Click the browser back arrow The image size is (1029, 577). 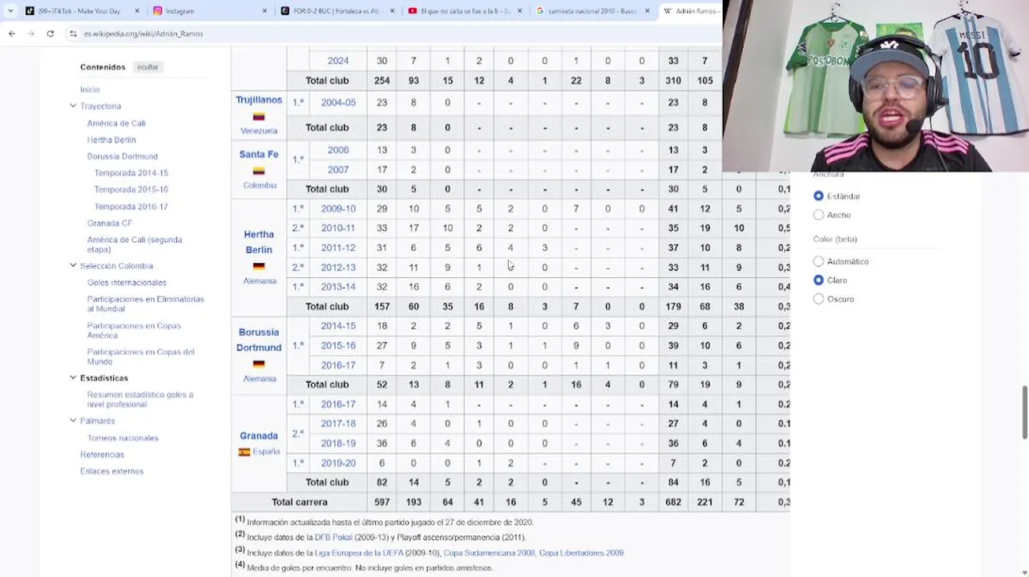coord(12,34)
